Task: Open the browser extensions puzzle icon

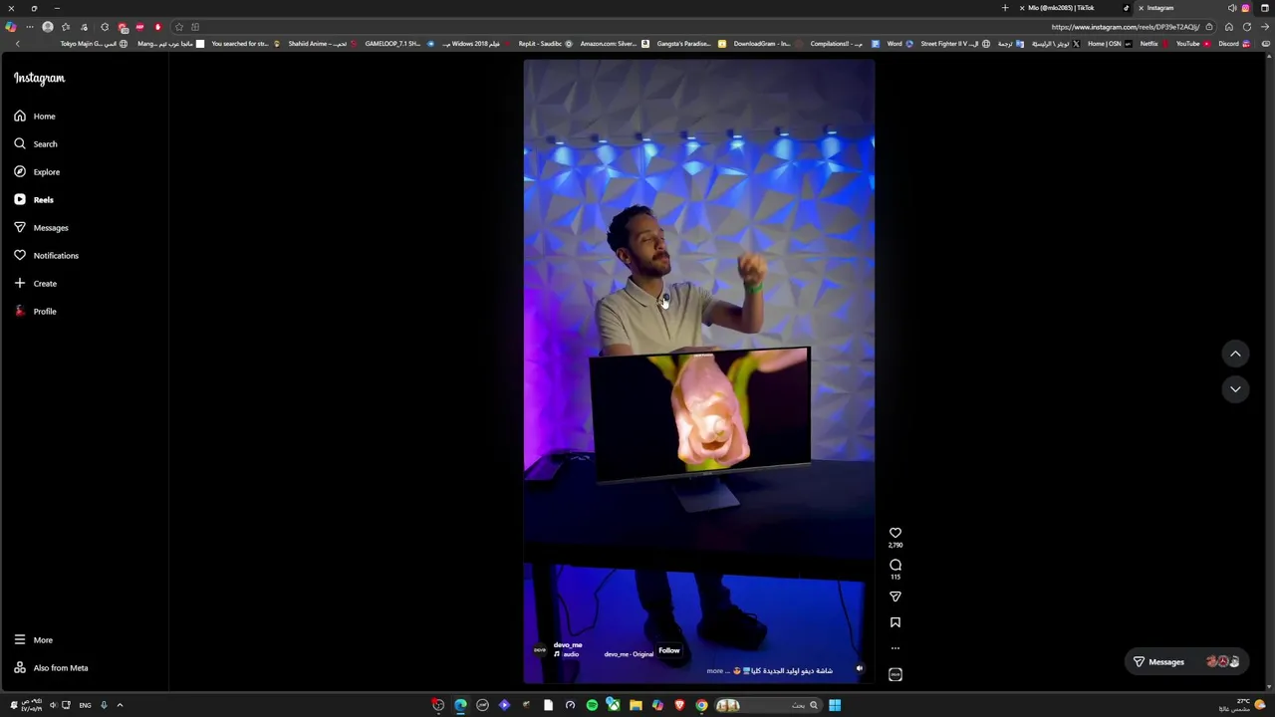Action: [x=105, y=27]
